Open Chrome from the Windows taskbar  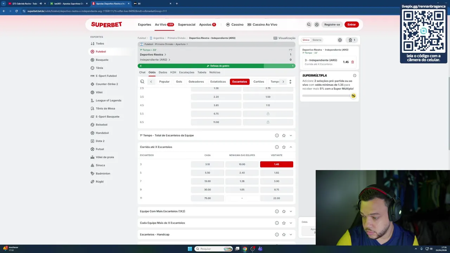(245, 249)
